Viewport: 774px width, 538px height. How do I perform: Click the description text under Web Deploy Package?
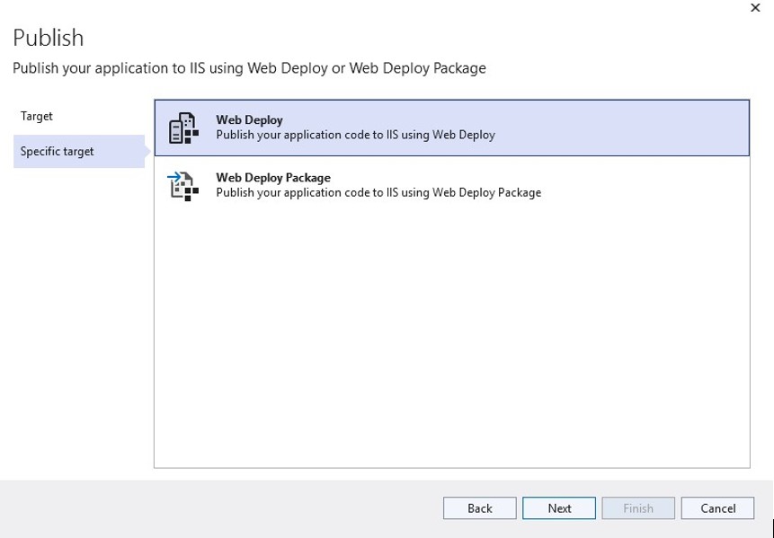378,193
